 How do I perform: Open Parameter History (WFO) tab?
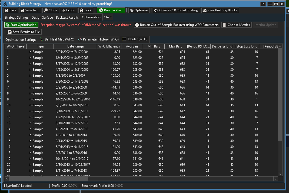(x=98, y=39)
